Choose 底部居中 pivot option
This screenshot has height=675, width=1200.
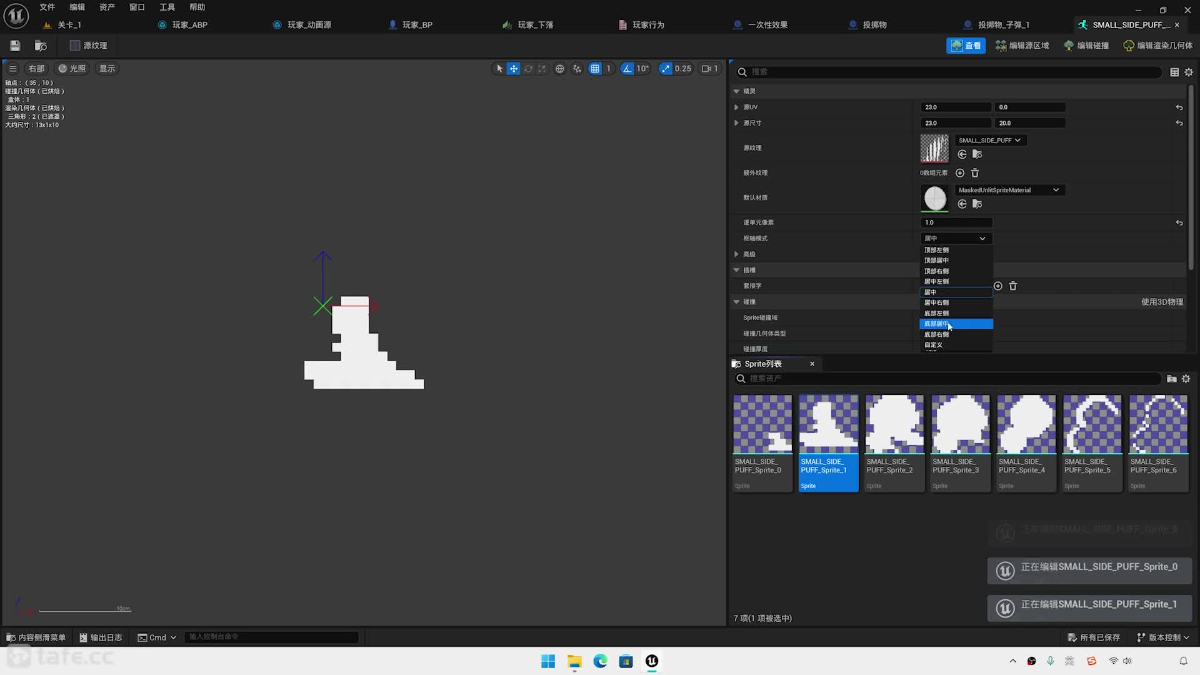pyautogui.click(x=956, y=324)
